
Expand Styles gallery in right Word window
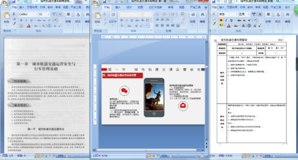278,18
